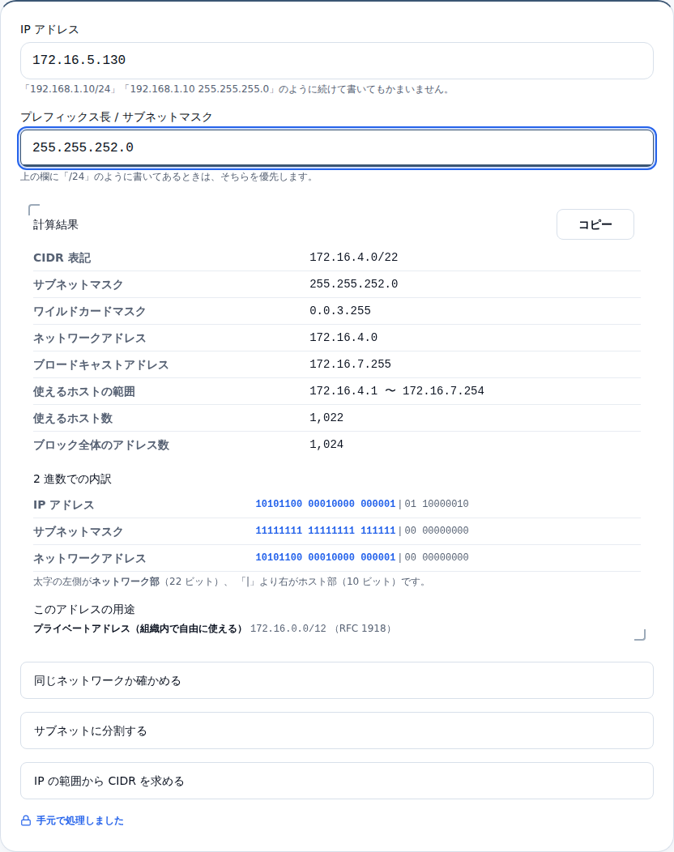Expand 同じネットワークか確かめる section

click(x=336, y=680)
